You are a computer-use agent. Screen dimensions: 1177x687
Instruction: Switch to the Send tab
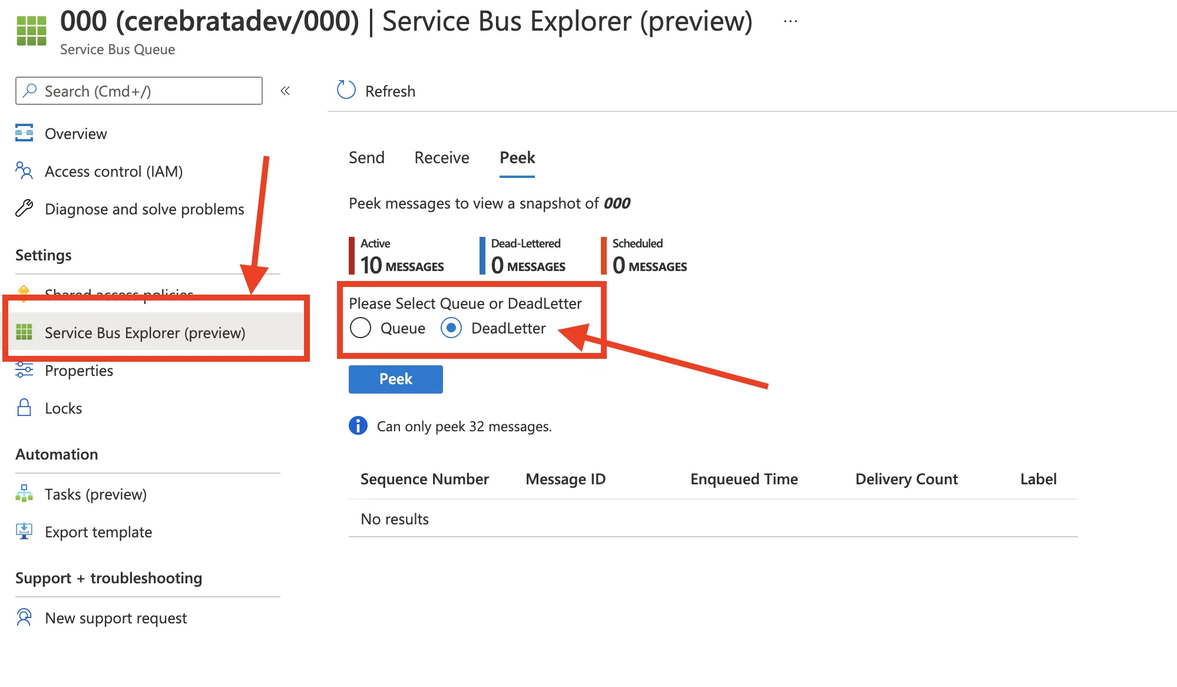click(366, 158)
